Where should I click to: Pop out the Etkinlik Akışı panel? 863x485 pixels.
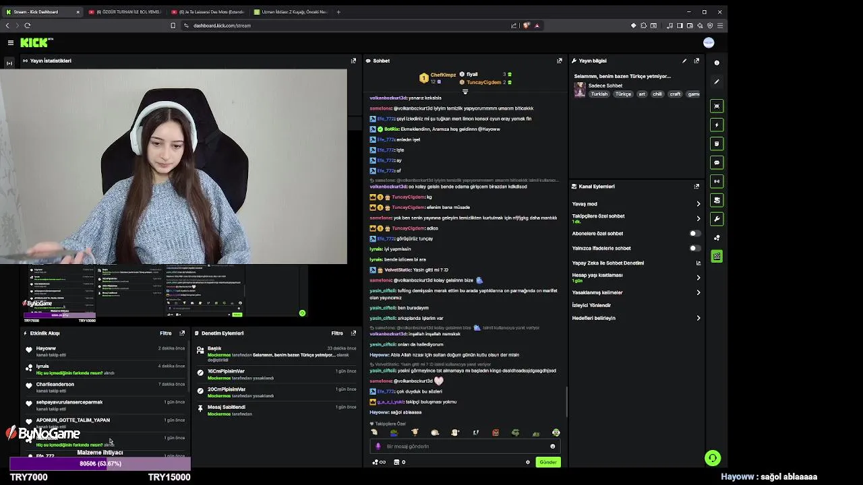coord(182,333)
